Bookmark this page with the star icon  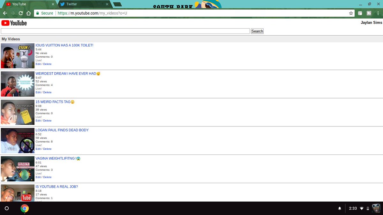pyautogui.click(x=351, y=13)
